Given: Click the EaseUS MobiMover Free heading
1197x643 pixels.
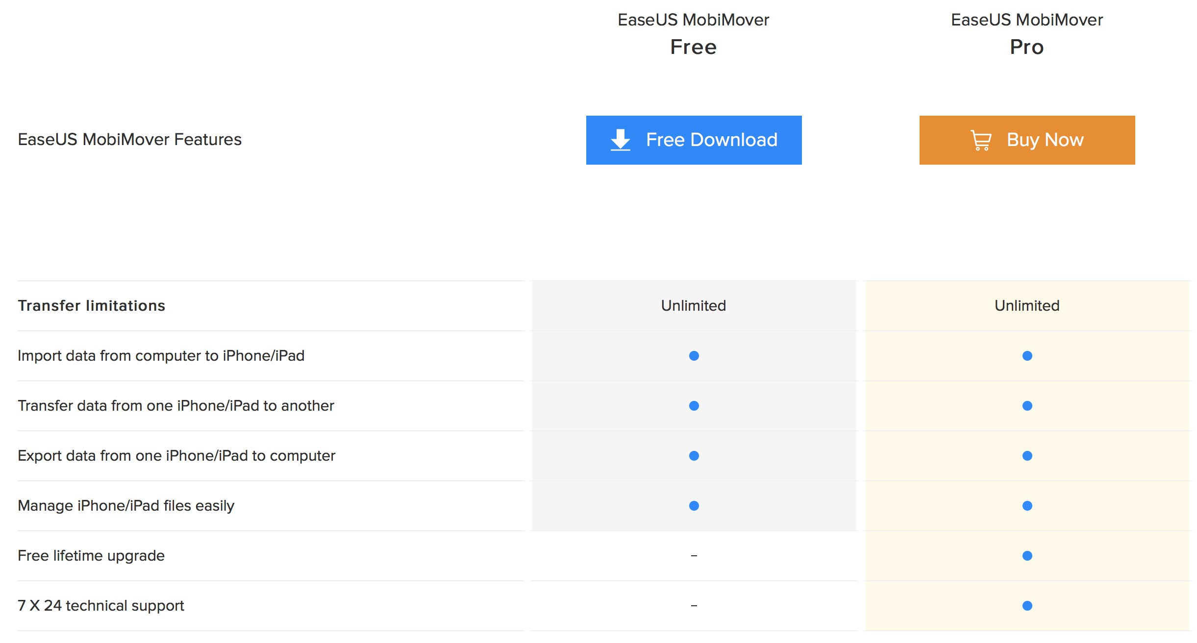Looking at the screenshot, I should tap(693, 33).
